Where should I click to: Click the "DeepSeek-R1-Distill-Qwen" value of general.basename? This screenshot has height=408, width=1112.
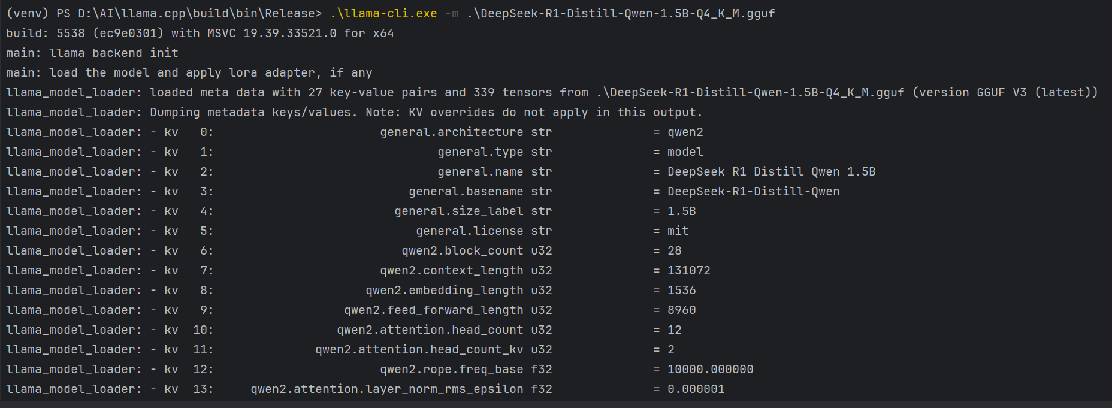[754, 191]
